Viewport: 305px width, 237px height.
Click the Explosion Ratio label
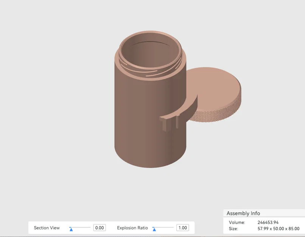click(x=132, y=228)
